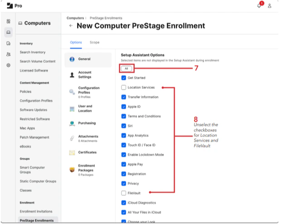Click the Certificates icon
The height and width of the screenshot is (224, 282).
[72, 152]
